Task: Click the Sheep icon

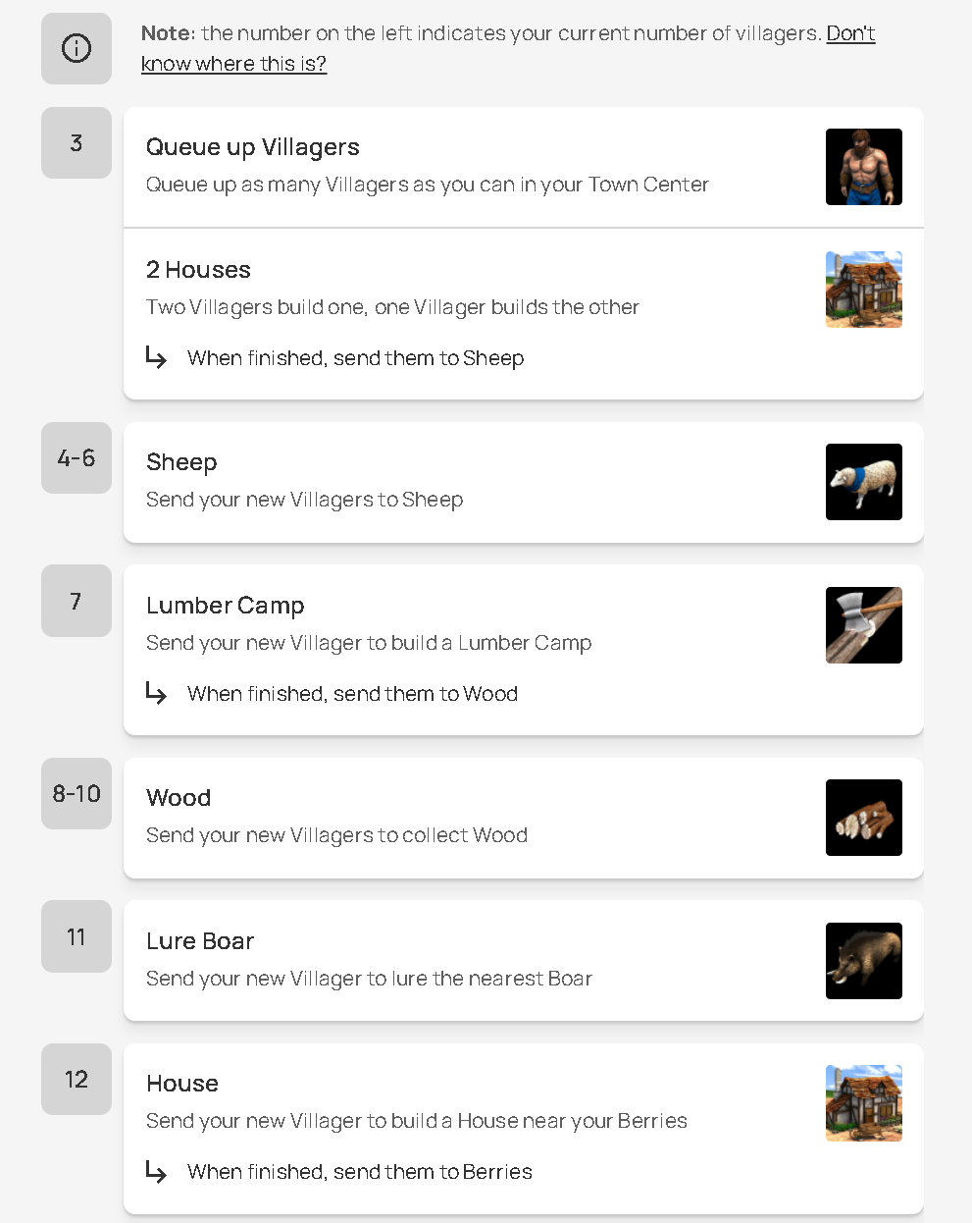Action: click(x=863, y=482)
